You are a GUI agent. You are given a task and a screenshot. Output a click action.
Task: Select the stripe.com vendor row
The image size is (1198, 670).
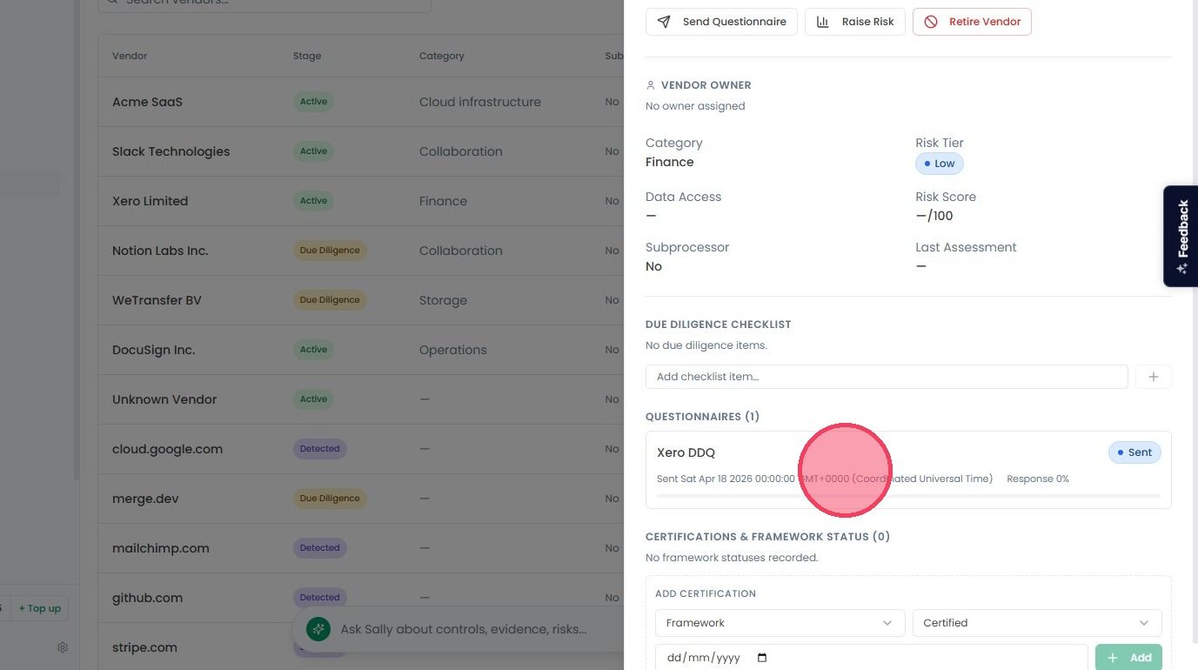361,647
